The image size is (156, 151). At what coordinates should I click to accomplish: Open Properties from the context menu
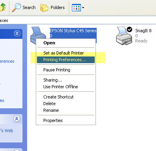tap(66, 120)
